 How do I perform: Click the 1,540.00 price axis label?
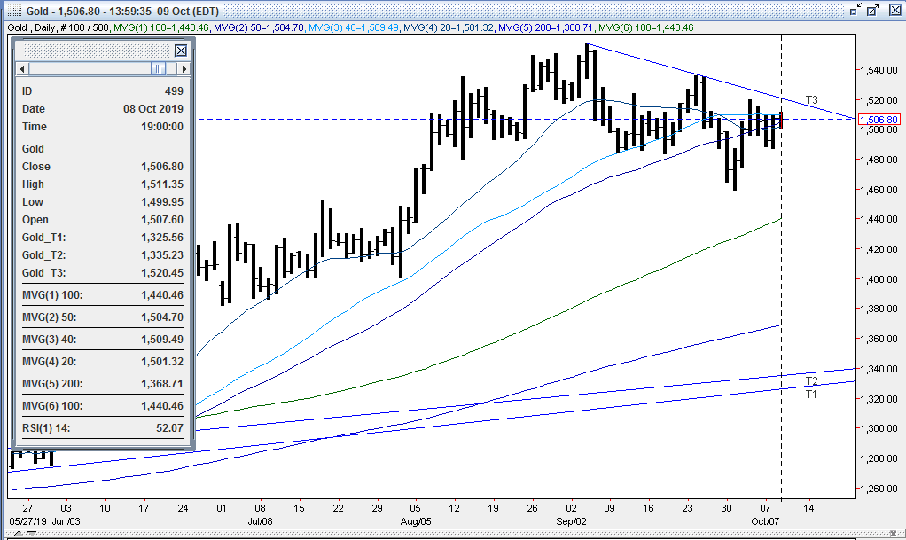coord(879,71)
